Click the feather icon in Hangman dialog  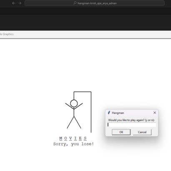[109, 113]
